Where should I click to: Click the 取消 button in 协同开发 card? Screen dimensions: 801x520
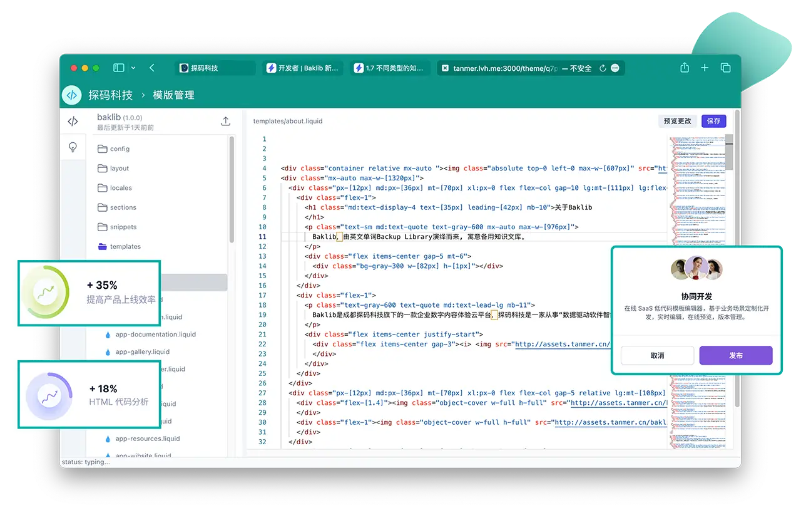(x=657, y=355)
